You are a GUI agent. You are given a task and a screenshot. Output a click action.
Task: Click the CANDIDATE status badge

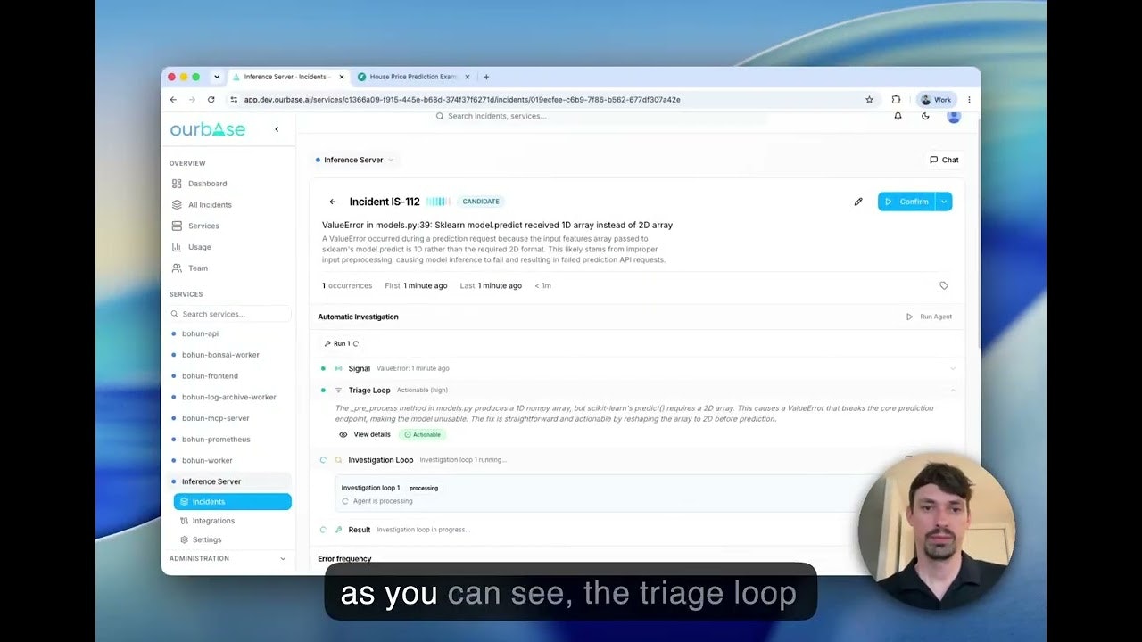pos(481,202)
